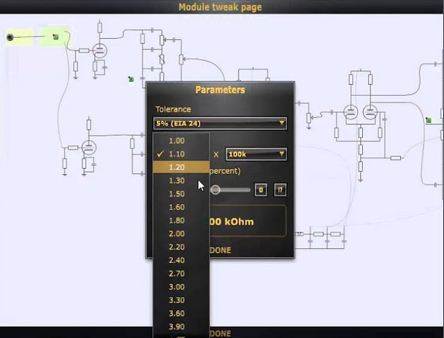Click DONE on the bottom bar

[221, 333]
